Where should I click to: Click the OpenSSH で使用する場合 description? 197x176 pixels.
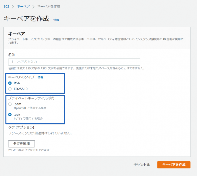tap(30, 108)
